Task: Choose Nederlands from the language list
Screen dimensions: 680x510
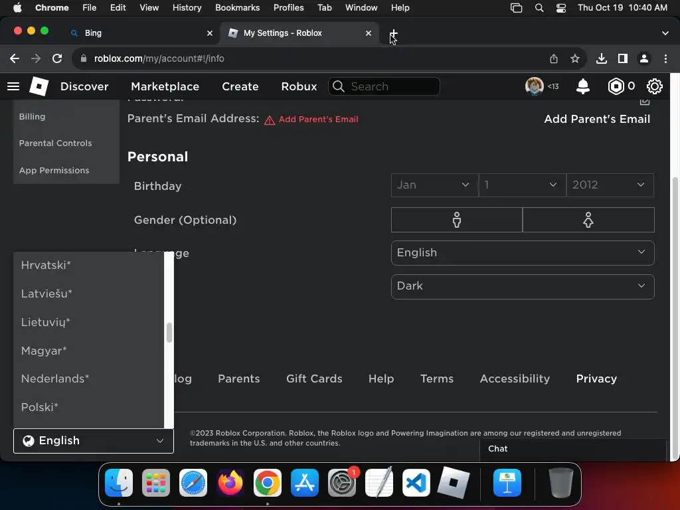Action: 89,379
